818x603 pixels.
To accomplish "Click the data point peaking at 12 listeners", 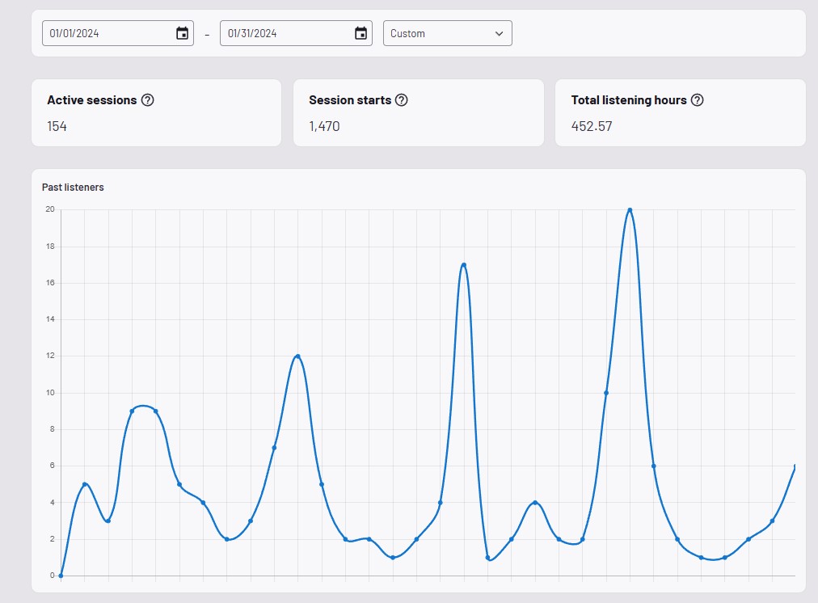I will tap(298, 356).
